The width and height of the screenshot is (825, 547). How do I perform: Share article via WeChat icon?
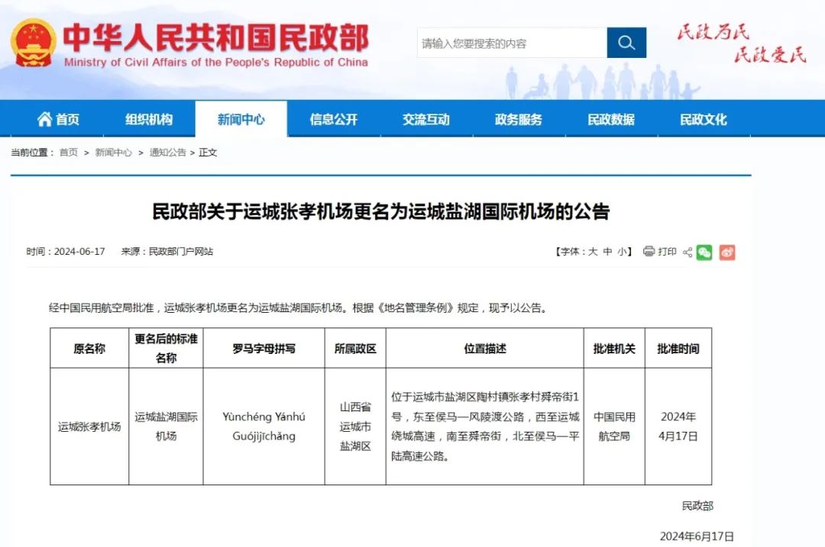[704, 253]
